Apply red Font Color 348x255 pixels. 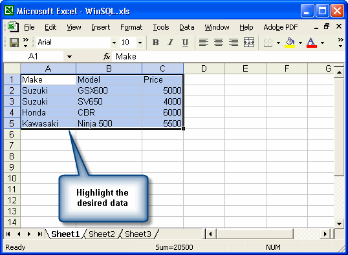[x=311, y=43]
